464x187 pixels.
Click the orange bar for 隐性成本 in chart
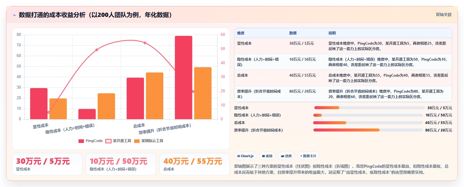[x=106, y=106]
